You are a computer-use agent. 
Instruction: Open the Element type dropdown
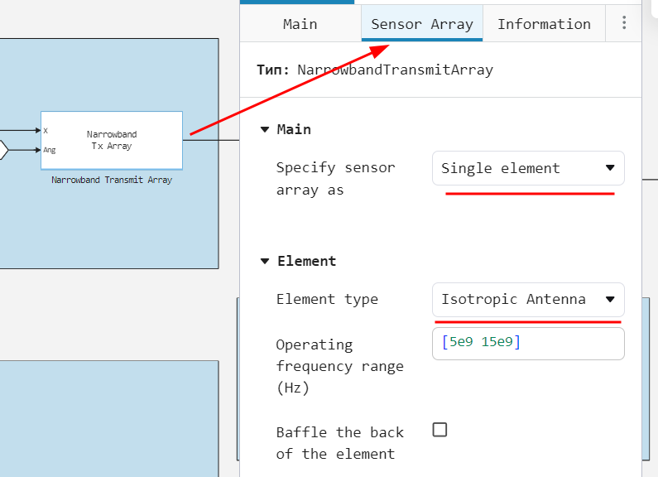point(528,299)
